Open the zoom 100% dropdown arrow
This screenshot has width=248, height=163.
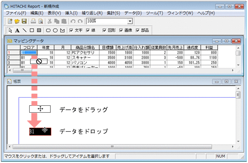(130, 21)
